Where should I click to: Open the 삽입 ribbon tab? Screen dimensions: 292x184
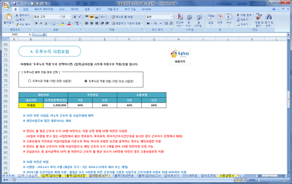click(25, 9)
